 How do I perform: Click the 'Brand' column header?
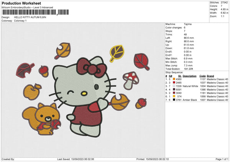coord(210,76)
